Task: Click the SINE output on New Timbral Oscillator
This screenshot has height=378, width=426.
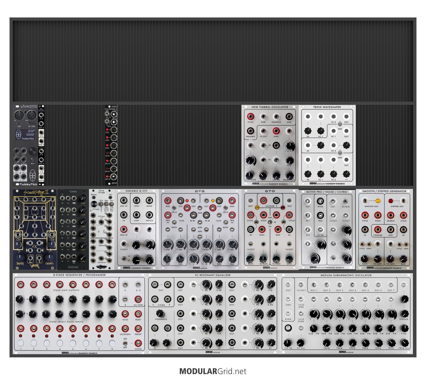Action: point(289,116)
